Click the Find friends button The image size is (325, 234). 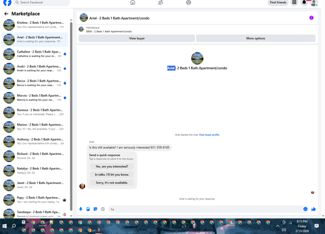[x=278, y=3]
